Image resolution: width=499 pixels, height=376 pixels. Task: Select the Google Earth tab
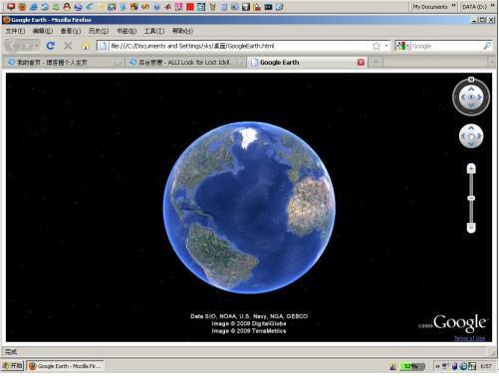click(x=307, y=62)
